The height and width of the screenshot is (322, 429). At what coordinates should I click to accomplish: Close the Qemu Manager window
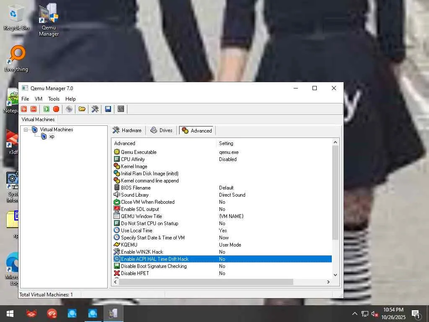[x=334, y=88]
